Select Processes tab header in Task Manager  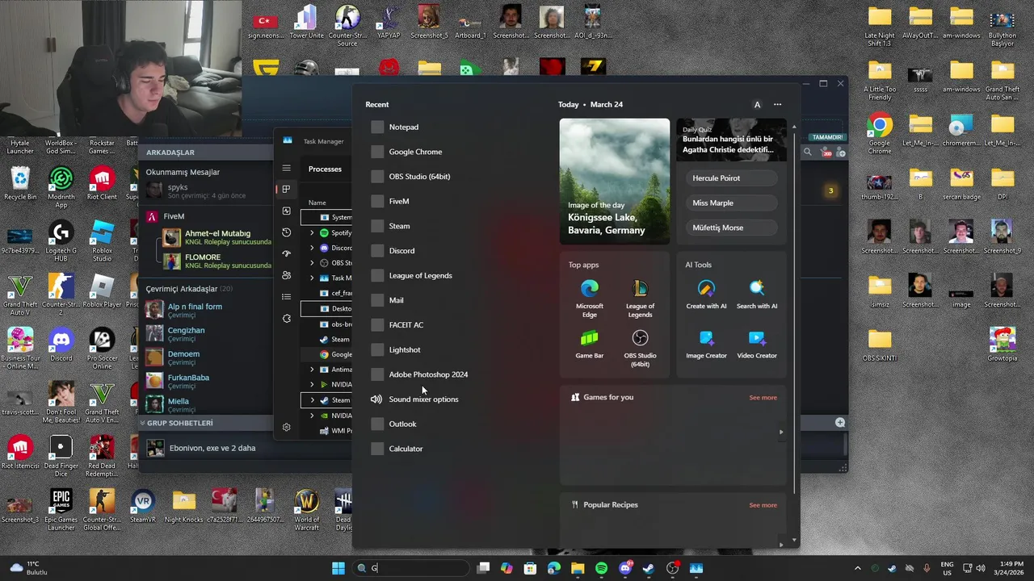tap(325, 169)
